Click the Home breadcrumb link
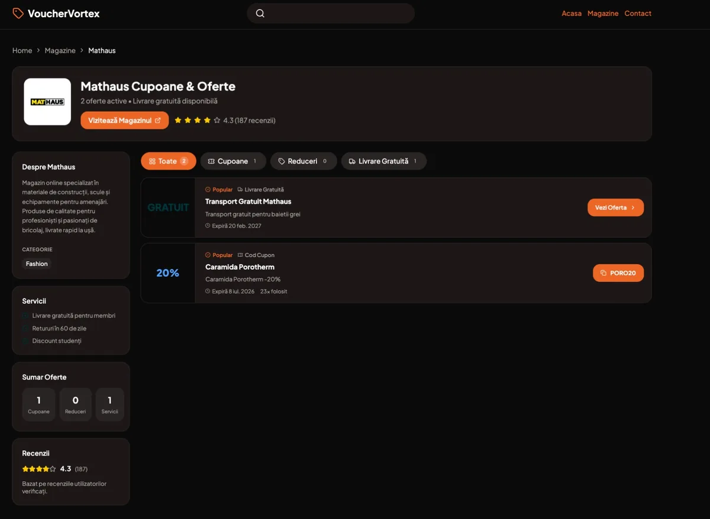 pos(22,51)
